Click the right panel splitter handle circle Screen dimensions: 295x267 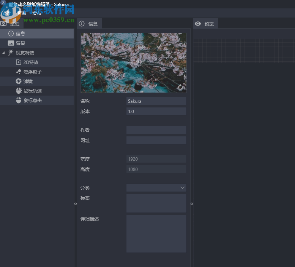pyautogui.click(x=192, y=204)
